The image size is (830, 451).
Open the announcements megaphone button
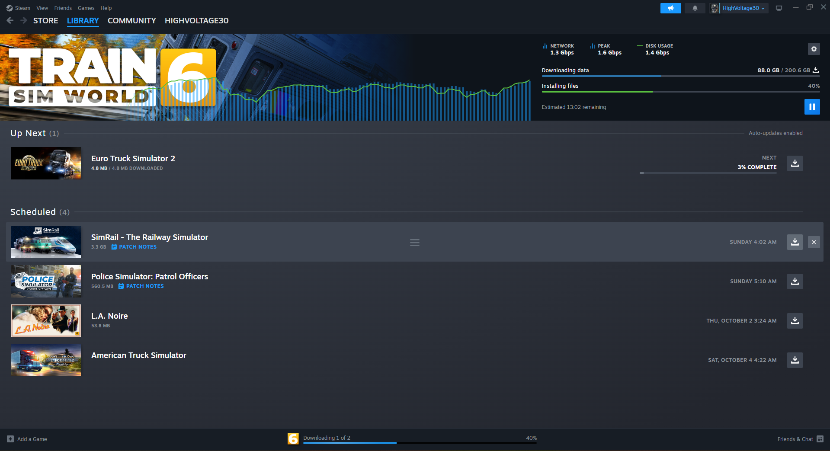click(x=670, y=8)
